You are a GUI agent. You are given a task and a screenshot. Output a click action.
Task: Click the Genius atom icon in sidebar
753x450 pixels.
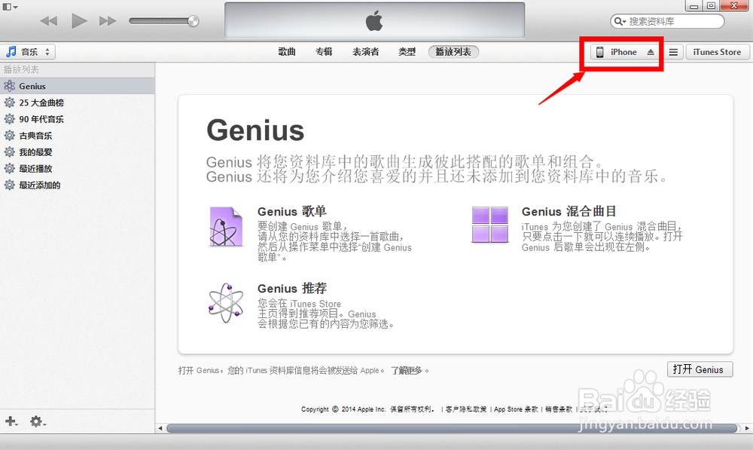click(x=9, y=86)
